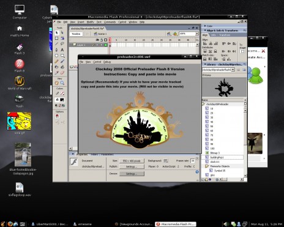
Task: Click the Publish Settings button
Action: pyautogui.click(x=132, y=166)
